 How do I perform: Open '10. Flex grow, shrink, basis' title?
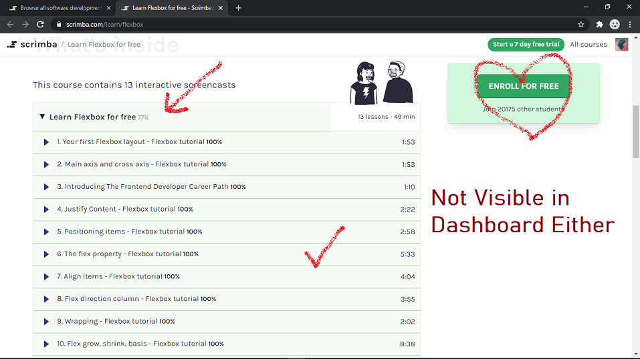click(x=132, y=343)
